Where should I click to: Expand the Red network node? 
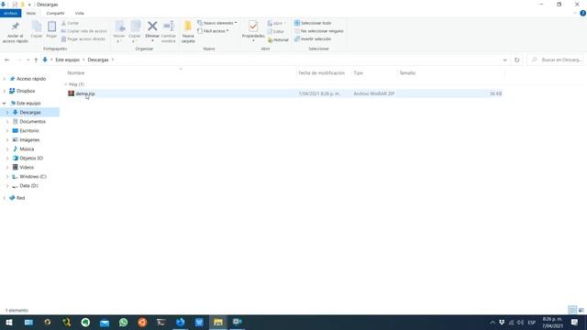4,198
